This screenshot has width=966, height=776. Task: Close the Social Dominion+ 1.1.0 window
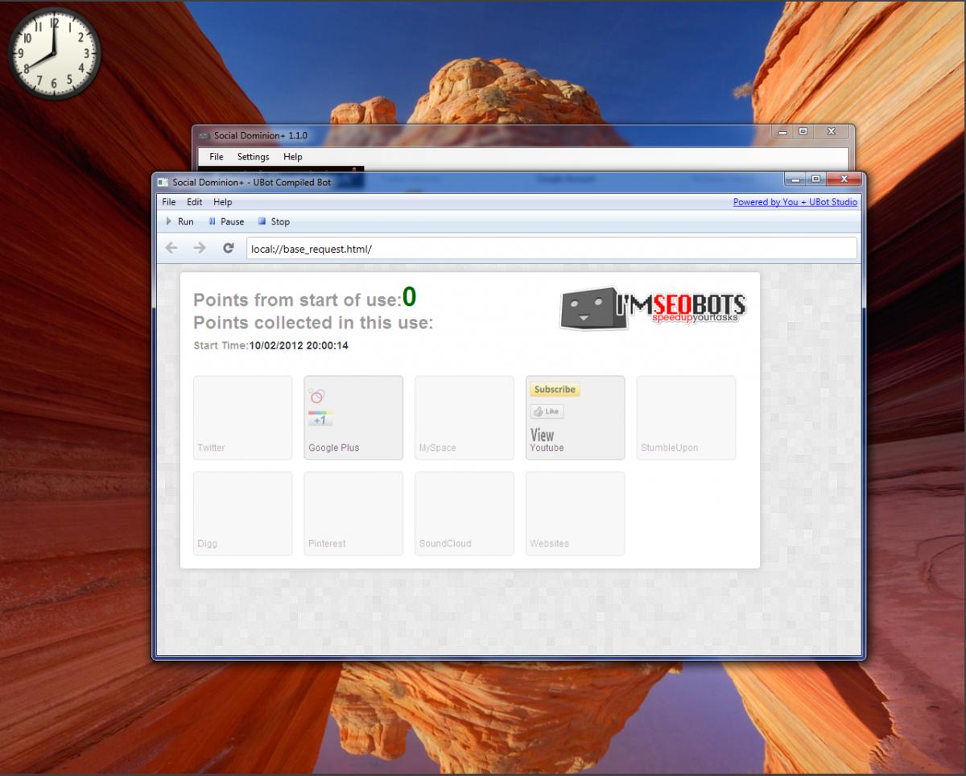832,131
